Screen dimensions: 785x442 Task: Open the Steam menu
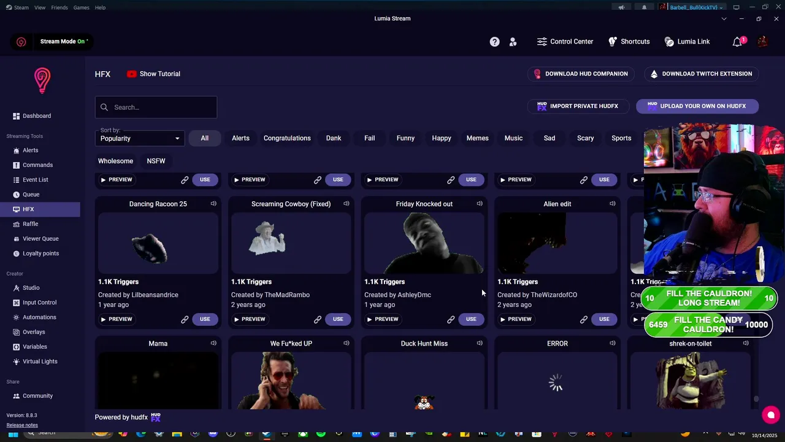(x=17, y=7)
